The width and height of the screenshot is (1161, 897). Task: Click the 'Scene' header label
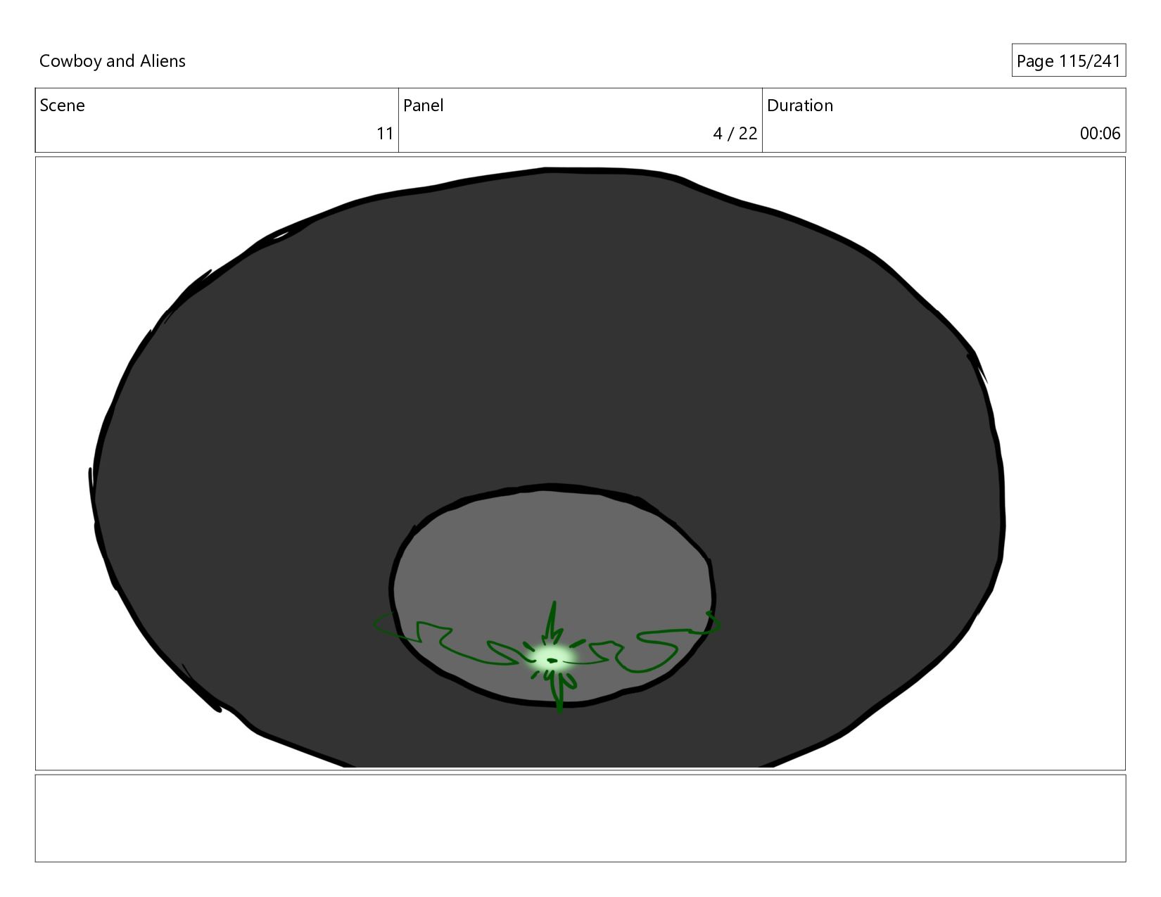click(63, 106)
